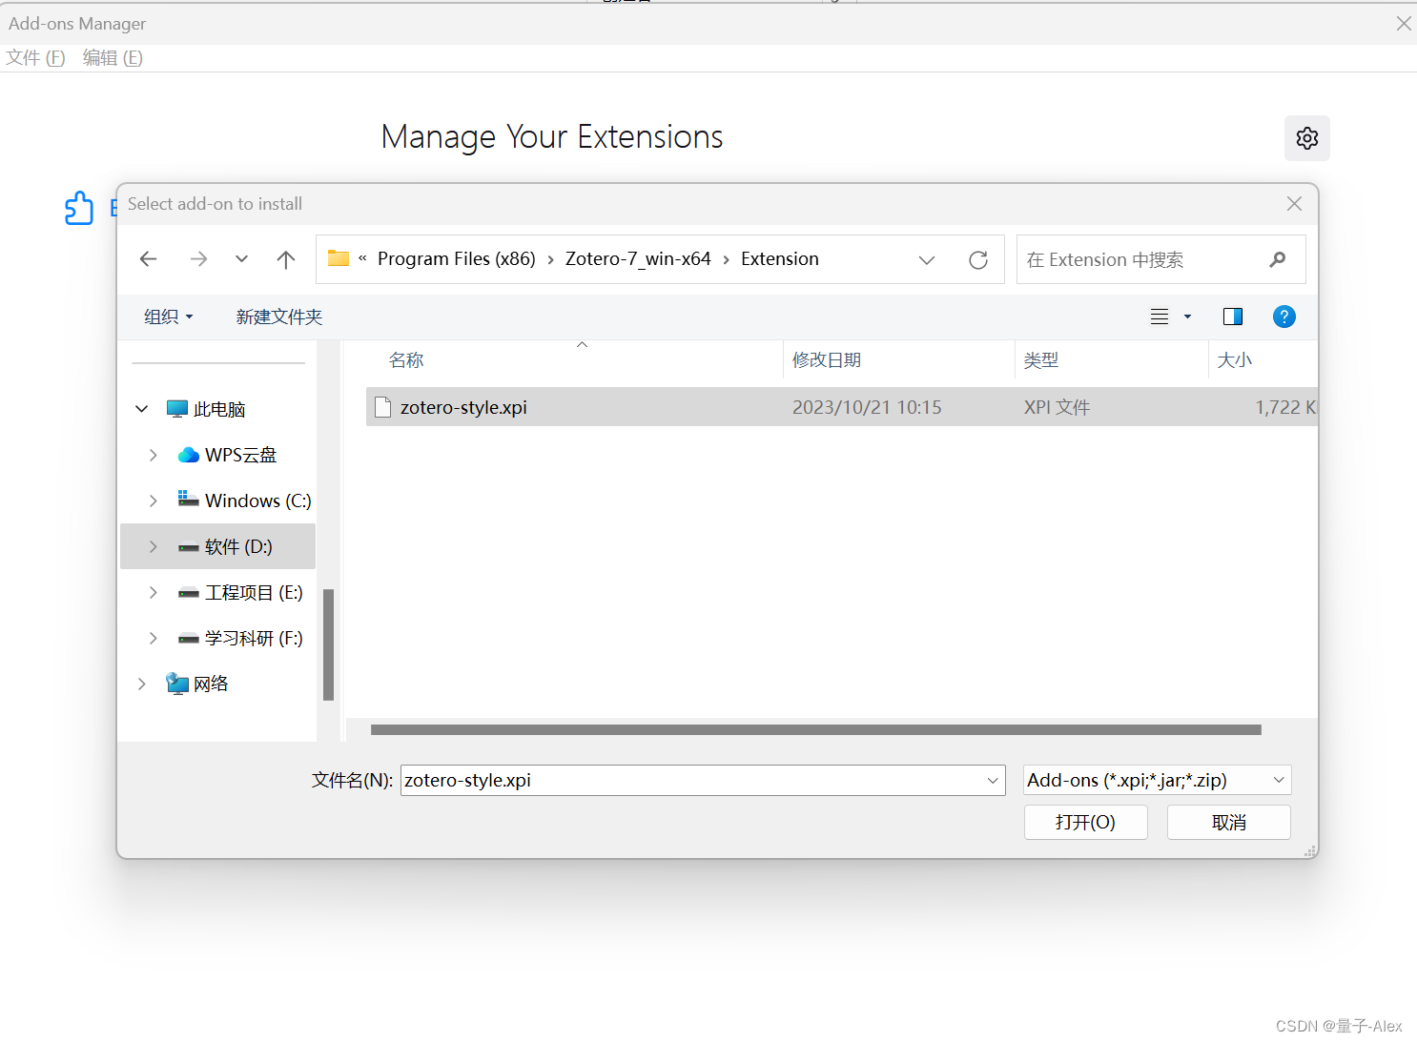Show hidden path segments chevron
Viewport: 1417px width, 1042px height.
[x=362, y=258]
